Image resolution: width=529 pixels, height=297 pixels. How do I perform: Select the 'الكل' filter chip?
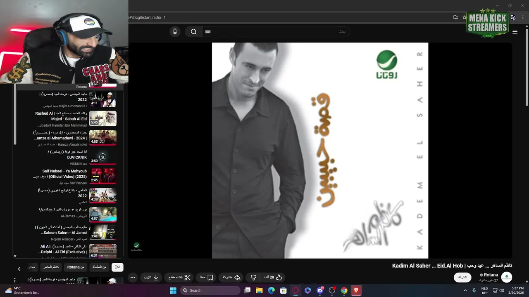[117, 267]
